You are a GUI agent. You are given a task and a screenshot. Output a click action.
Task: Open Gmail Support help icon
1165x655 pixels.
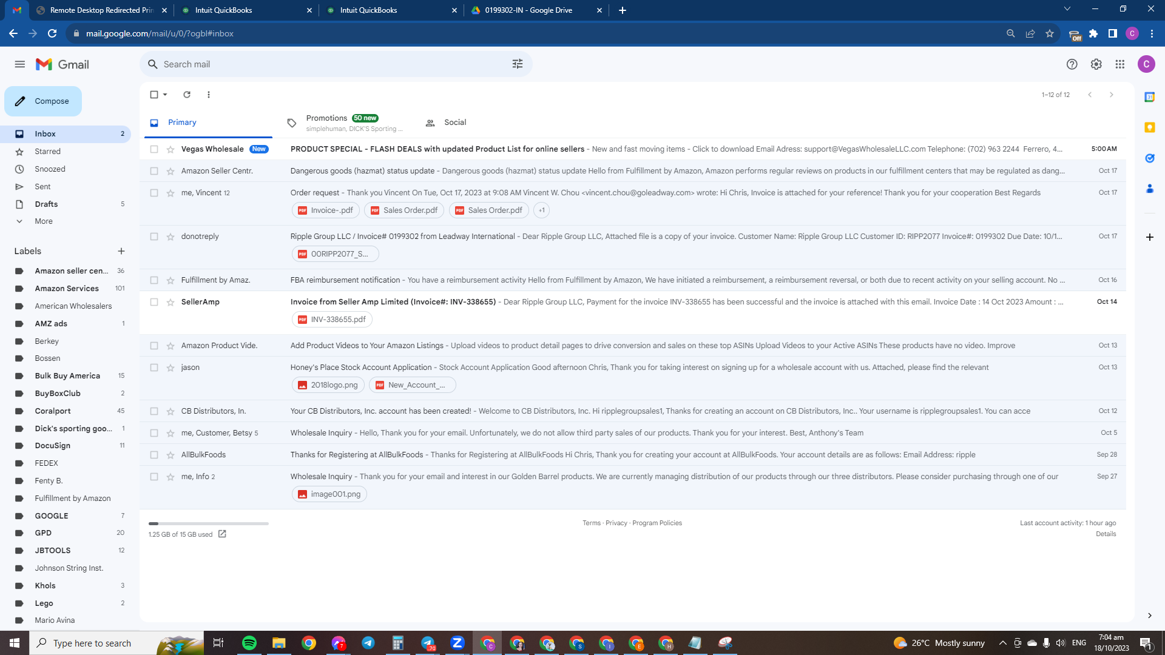(1072, 64)
